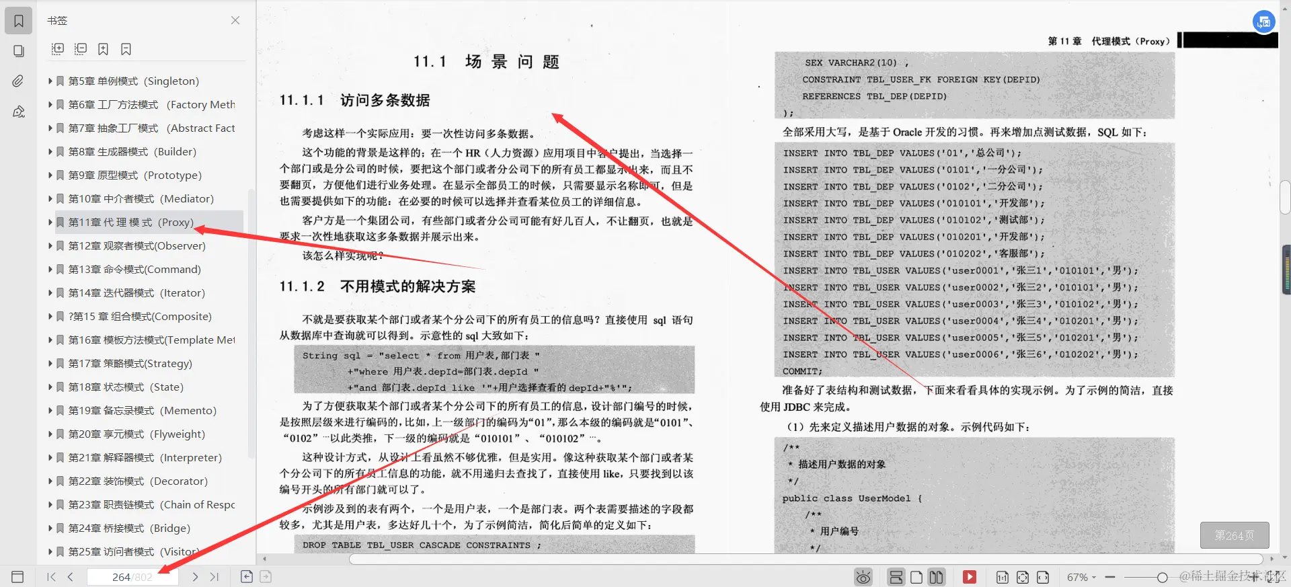The width and height of the screenshot is (1291, 587).
Task: Select bookmark 第23章 职责链模式
Action: pos(152,504)
